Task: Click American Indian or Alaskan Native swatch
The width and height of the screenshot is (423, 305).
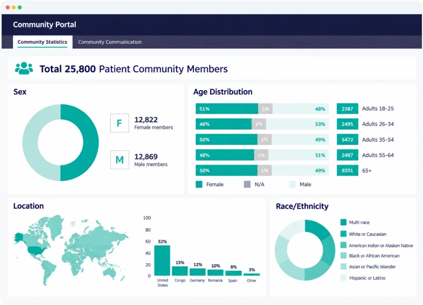Action: click(x=343, y=245)
